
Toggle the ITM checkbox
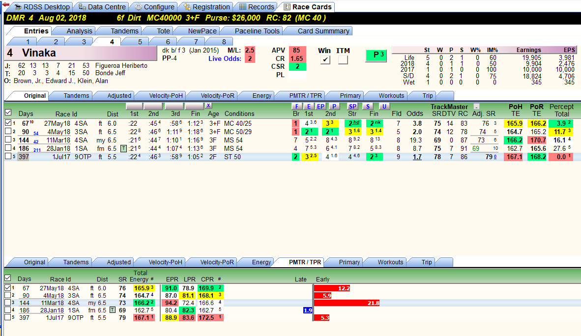pyautogui.click(x=343, y=59)
